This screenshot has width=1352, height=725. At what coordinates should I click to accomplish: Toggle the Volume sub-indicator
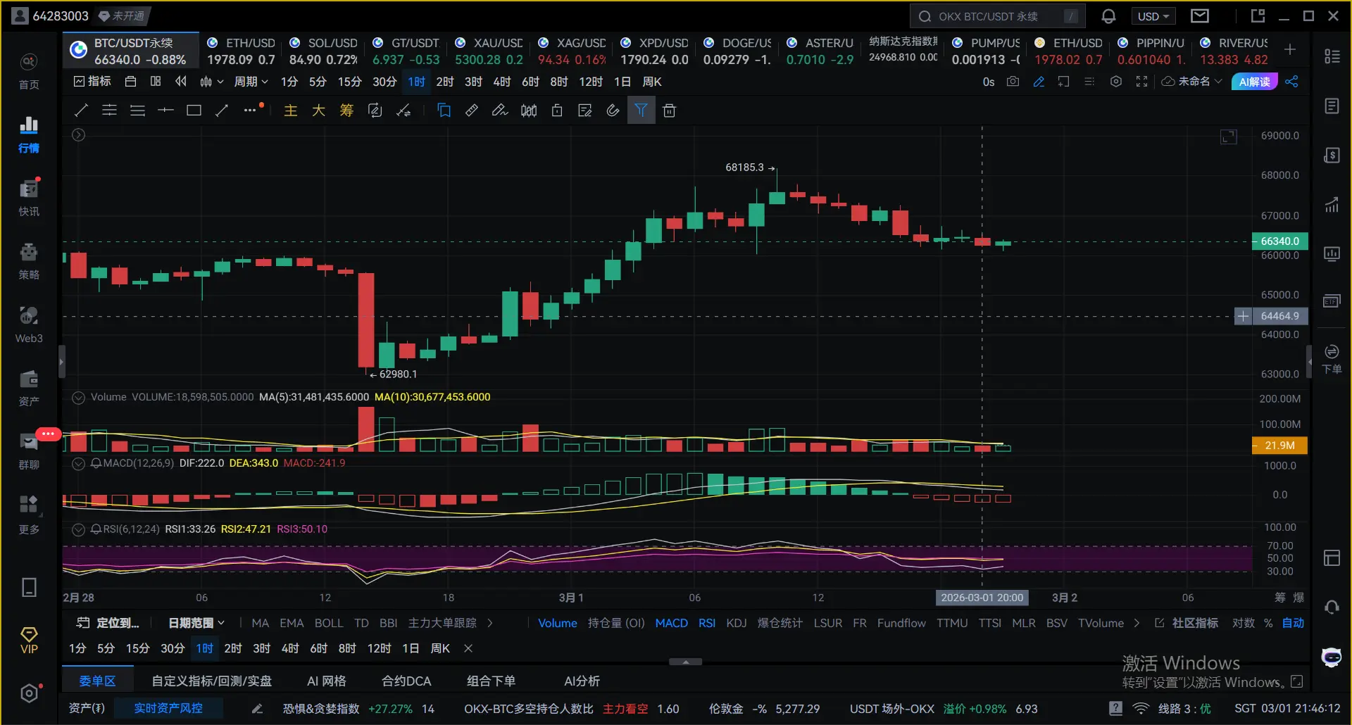[558, 623]
